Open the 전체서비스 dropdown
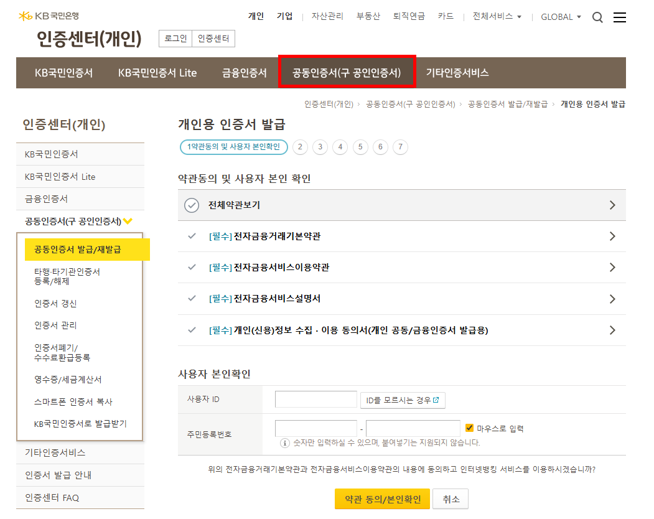Image resolution: width=654 pixels, height=519 pixels. [x=497, y=16]
